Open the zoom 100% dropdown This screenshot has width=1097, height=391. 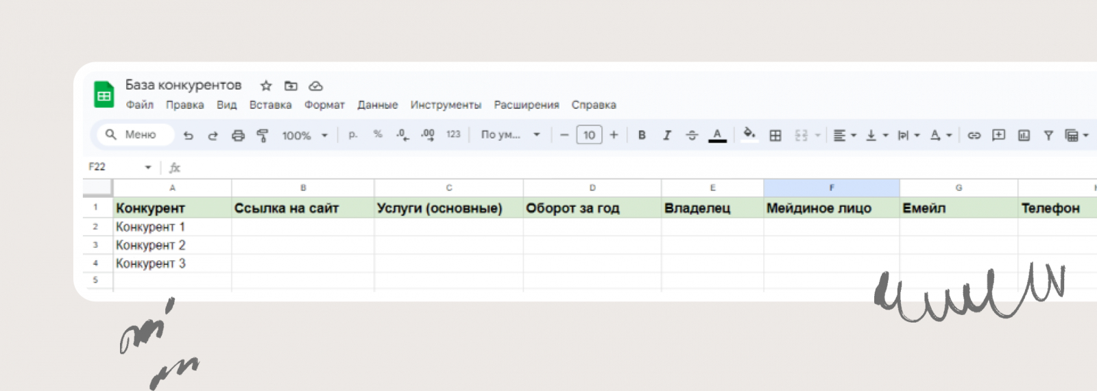coord(305,136)
